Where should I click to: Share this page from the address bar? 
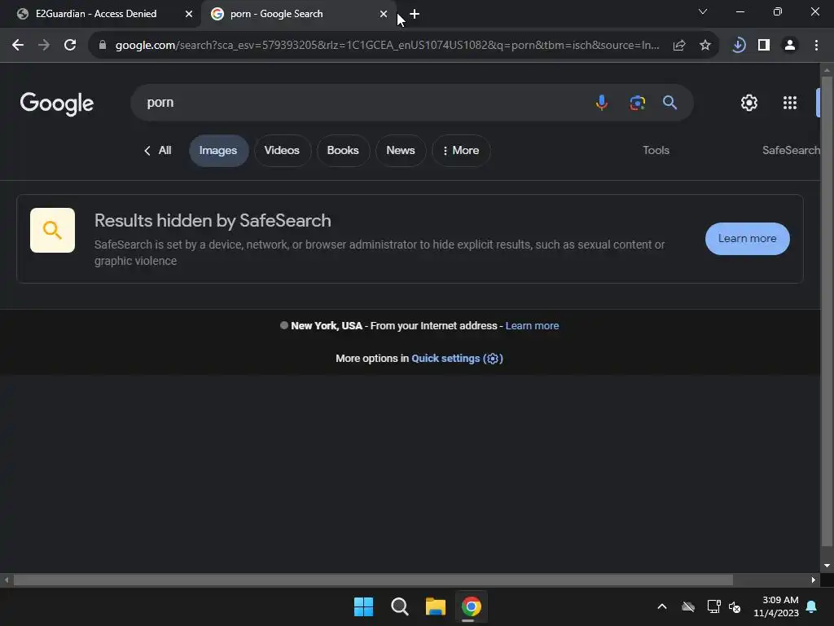(679, 46)
